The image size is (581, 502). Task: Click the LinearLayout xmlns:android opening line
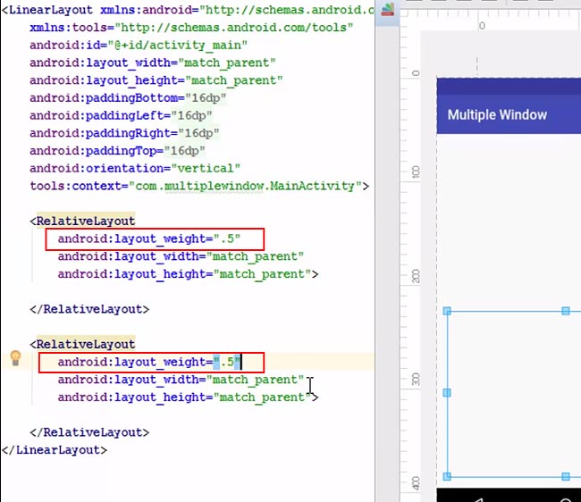pos(188,10)
